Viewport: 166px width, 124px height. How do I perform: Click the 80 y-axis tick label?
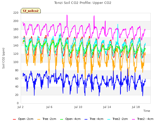(17, 70)
